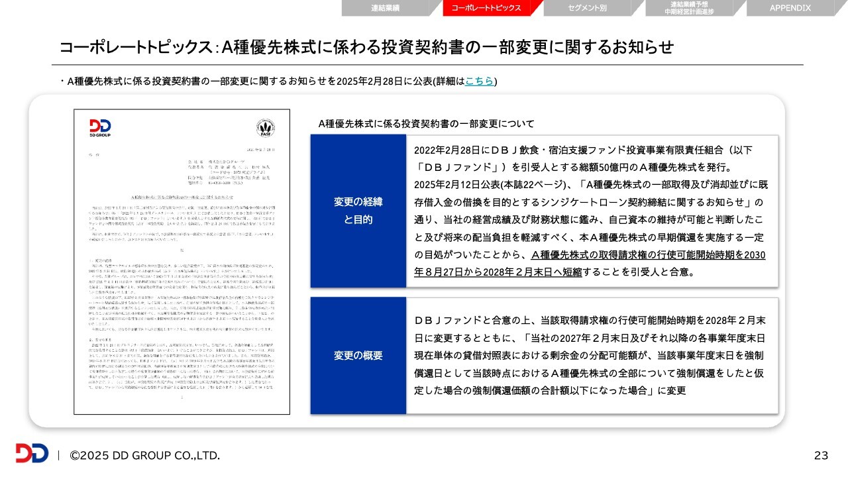Click the DD Group logo in footer

[32, 454]
